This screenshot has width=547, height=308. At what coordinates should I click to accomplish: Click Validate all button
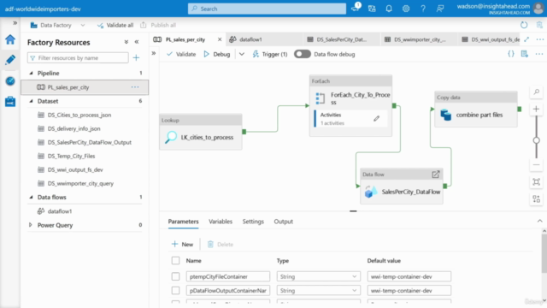115,25
